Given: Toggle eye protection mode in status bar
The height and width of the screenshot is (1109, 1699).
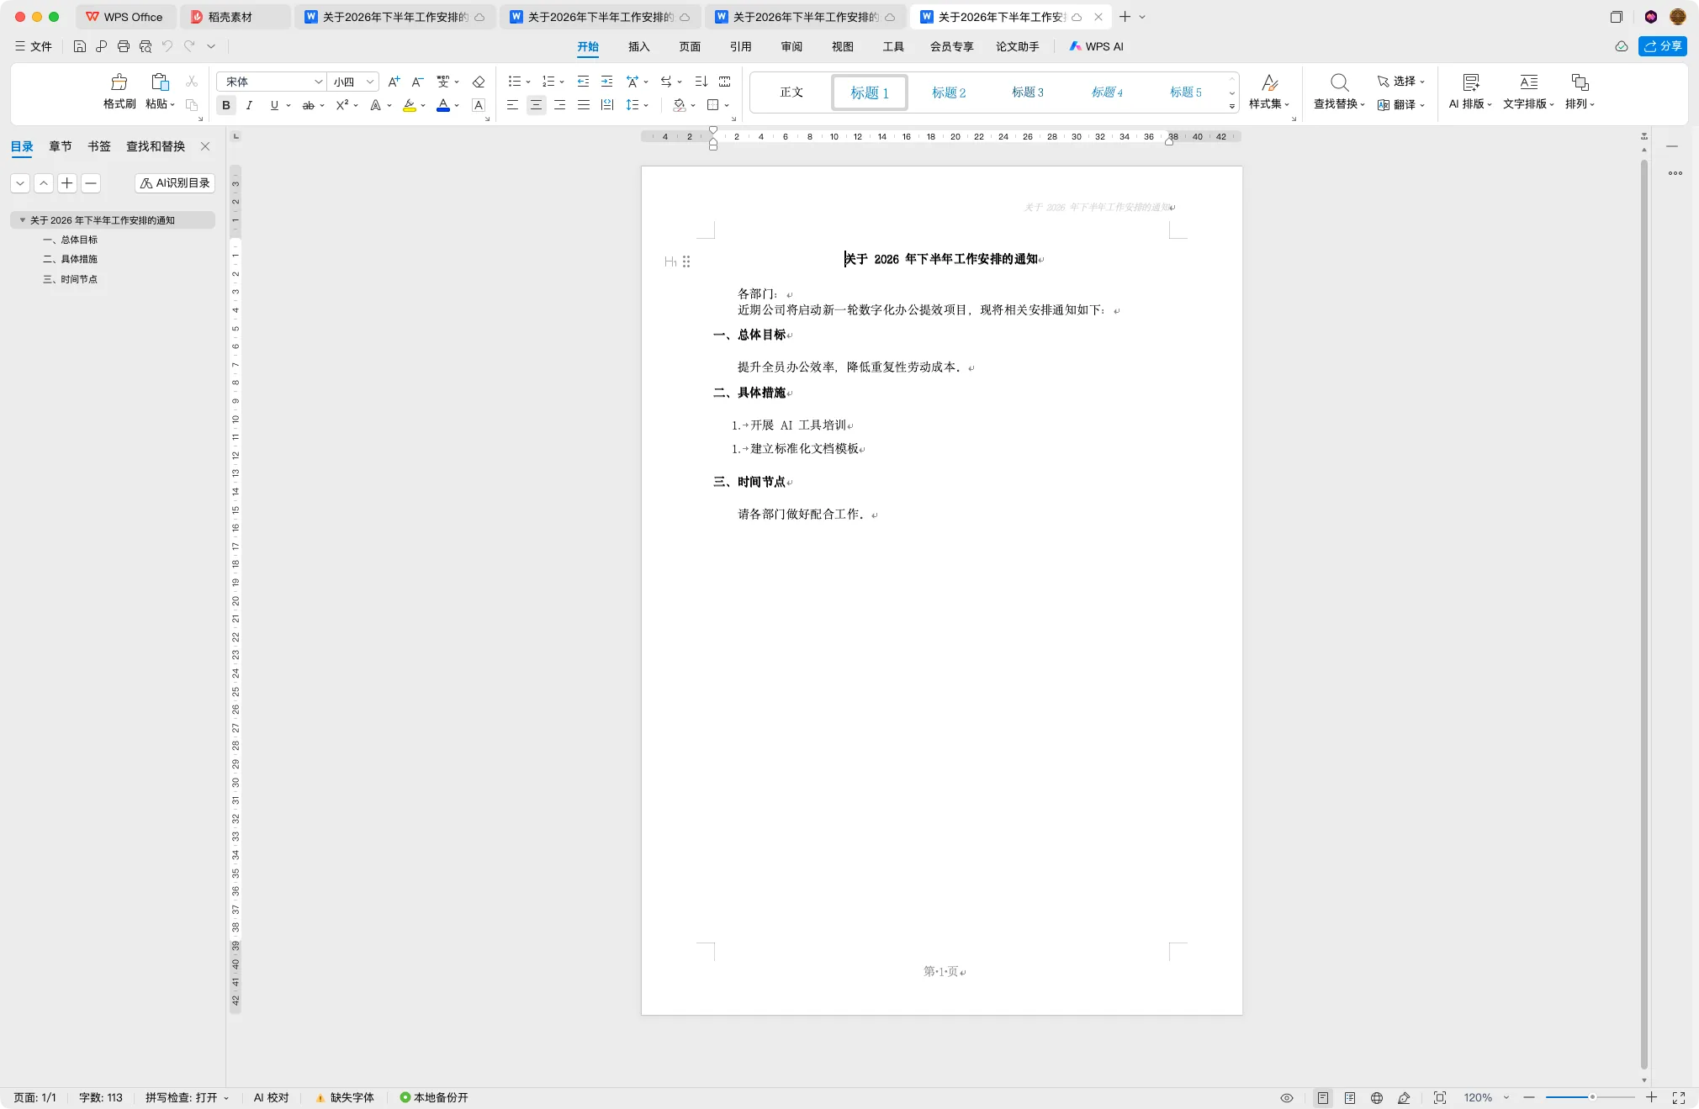Looking at the screenshot, I should (1286, 1098).
